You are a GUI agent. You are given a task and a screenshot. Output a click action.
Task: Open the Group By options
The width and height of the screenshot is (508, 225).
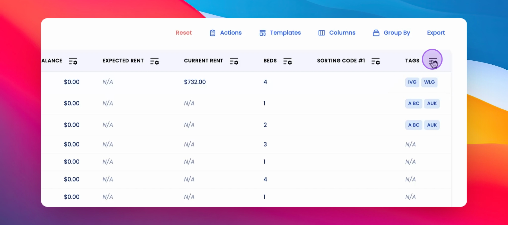392,33
